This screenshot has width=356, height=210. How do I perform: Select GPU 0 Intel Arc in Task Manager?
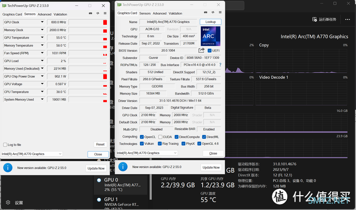click(x=121, y=185)
